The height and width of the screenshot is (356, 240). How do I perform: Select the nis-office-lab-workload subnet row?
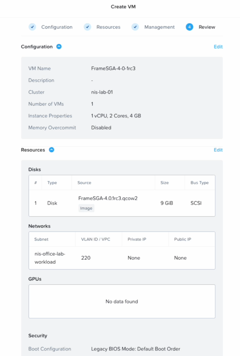(46, 258)
